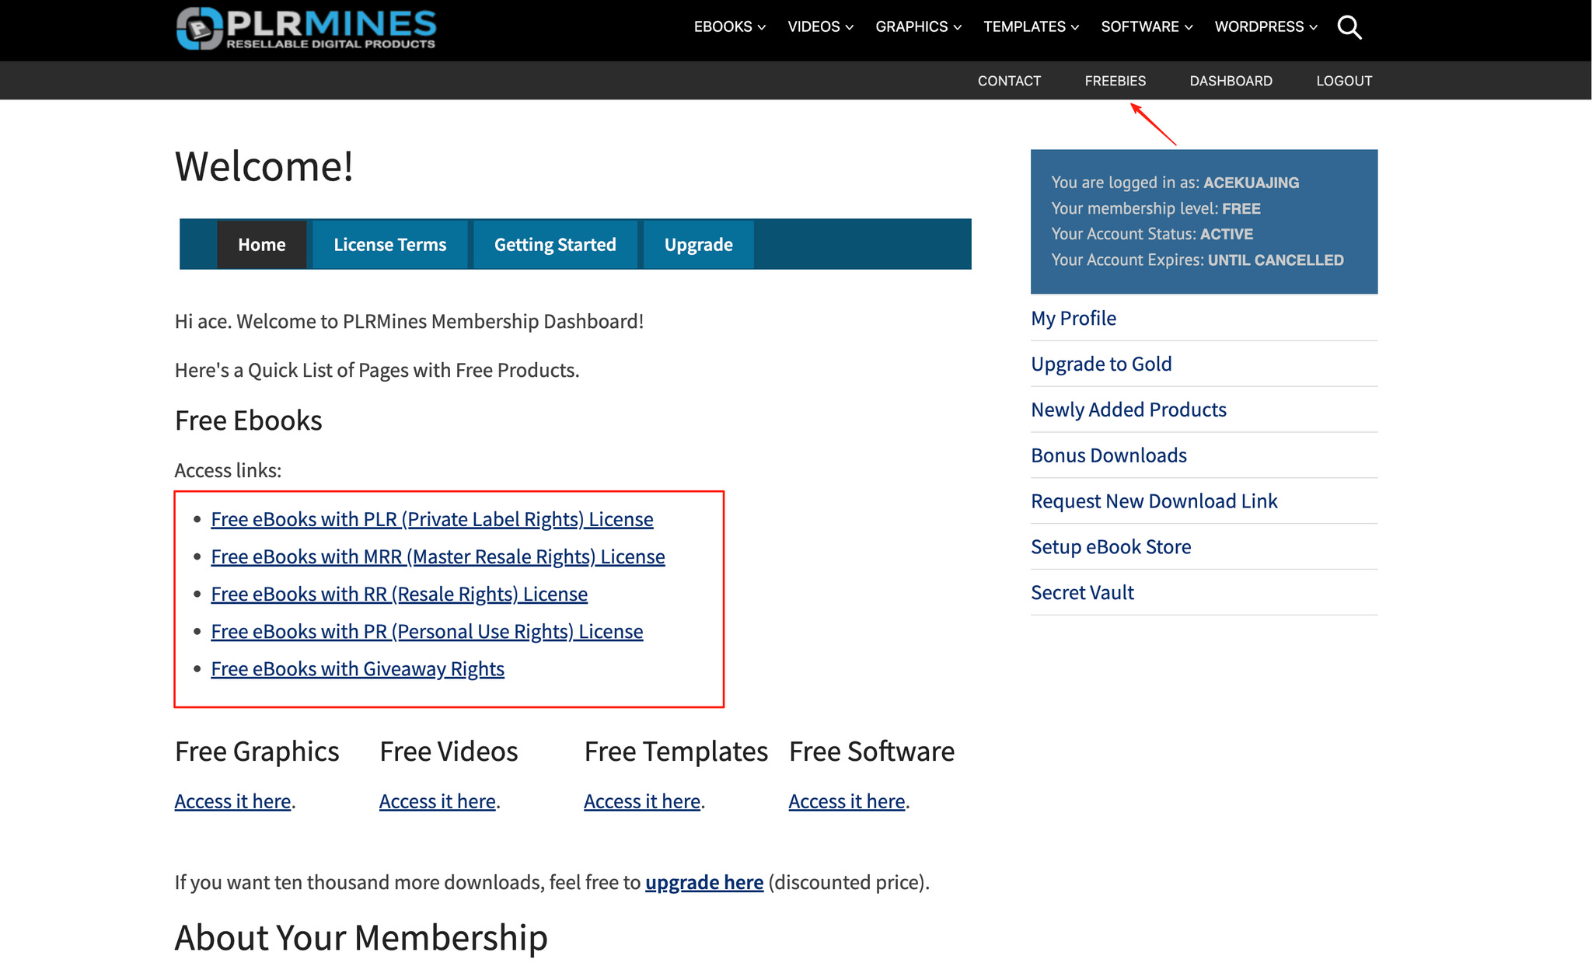Open the Getting Started tab
This screenshot has width=1592, height=966.
pyautogui.click(x=555, y=245)
